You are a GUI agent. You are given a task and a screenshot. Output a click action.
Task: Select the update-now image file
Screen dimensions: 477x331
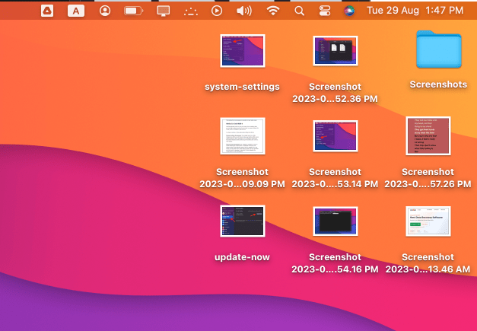click(242, 223)
